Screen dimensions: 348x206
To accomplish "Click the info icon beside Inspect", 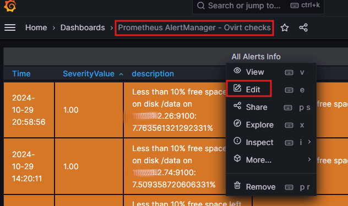I will pyautogui.click(x=237, y=141).
